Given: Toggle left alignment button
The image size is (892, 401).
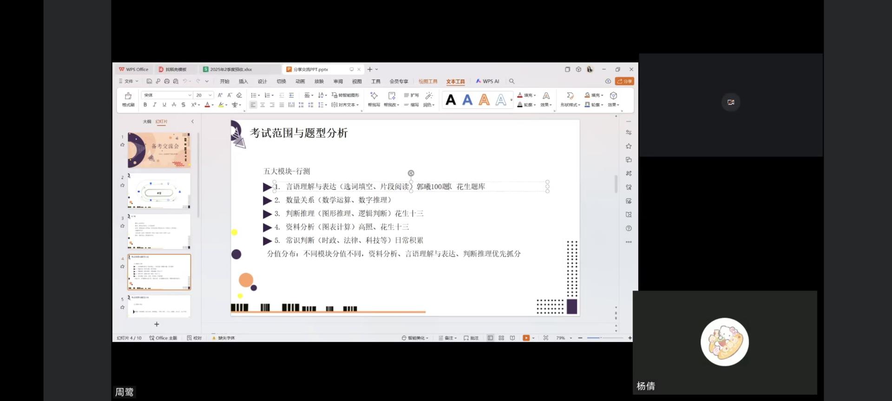Looking at the screenshot, I should point(253,105).
